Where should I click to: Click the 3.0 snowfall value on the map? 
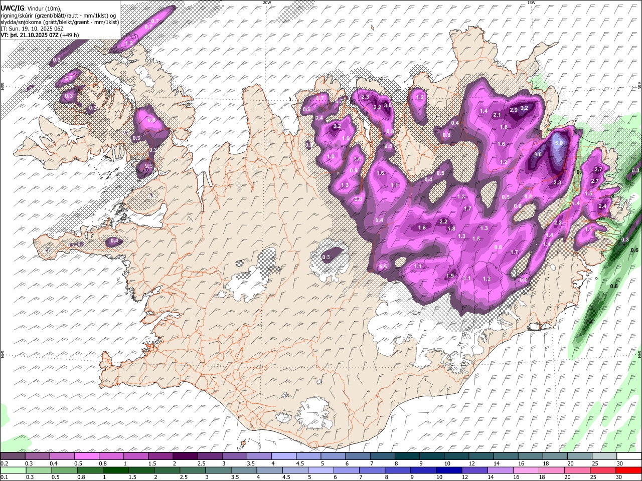click(x=388, y=106)
